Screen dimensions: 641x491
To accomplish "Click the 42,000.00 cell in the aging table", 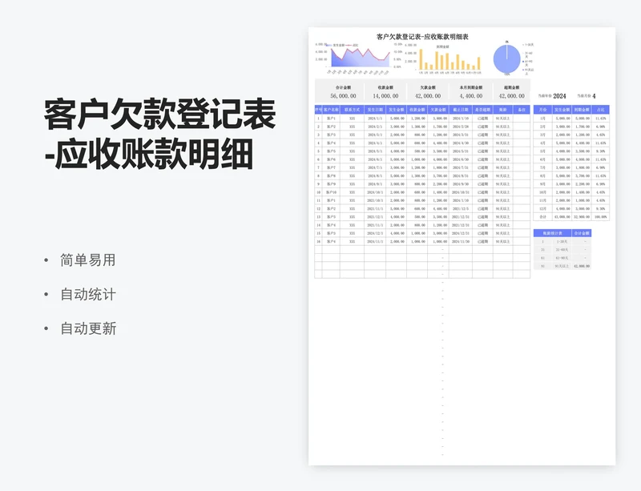I will click(582, 266).
